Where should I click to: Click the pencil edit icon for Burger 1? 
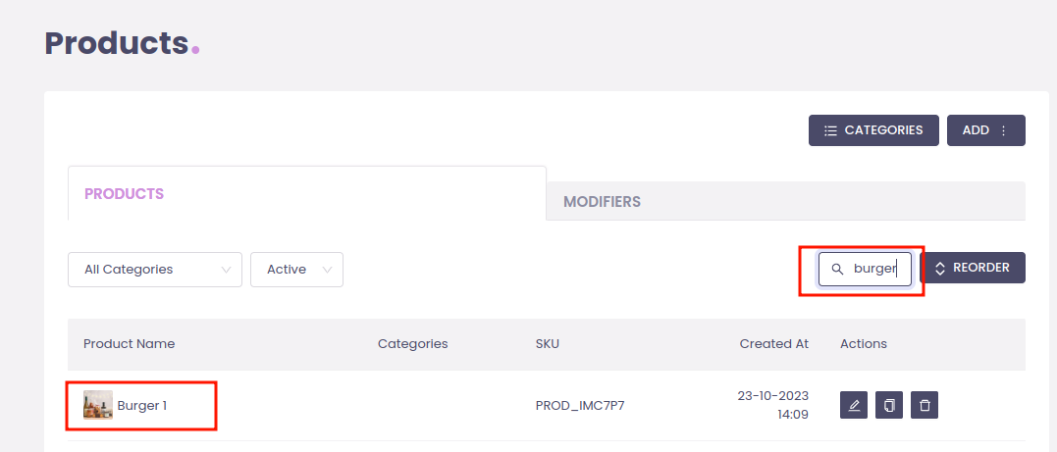coord(854,405)
